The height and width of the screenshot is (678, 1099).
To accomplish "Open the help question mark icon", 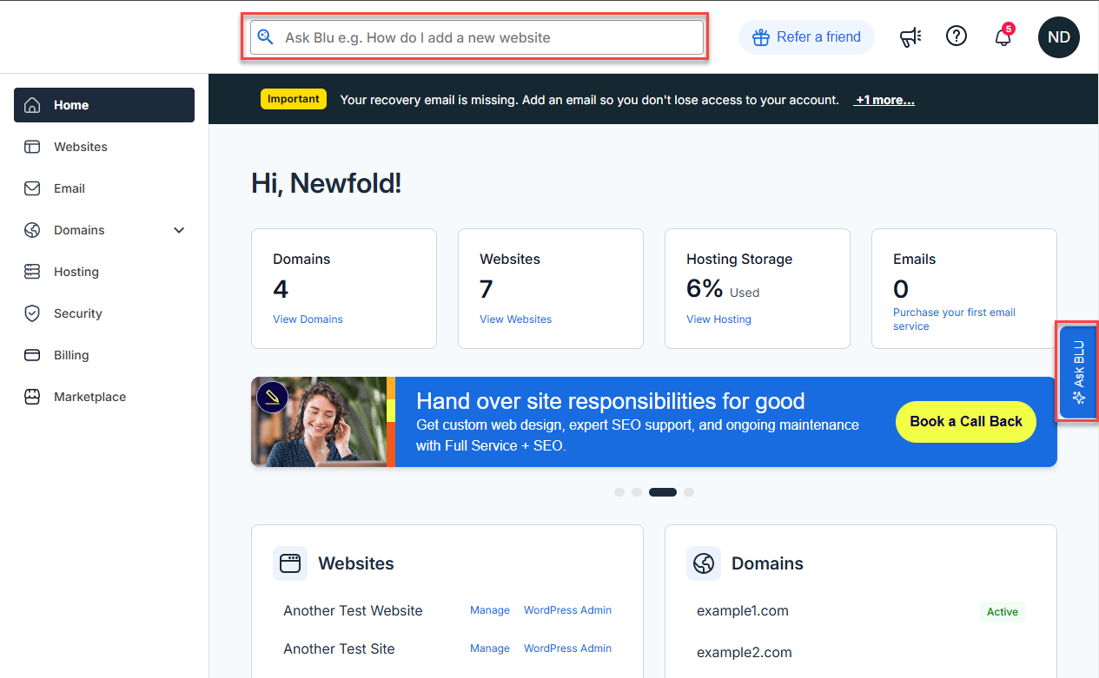I will pos(957,36).
